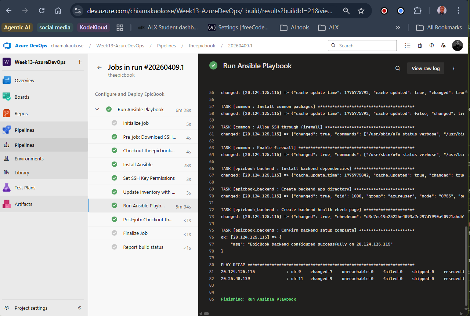The image size is (470, 316).
Task: Select the Post-job: Checkout step
Action: tap(143, 220)
